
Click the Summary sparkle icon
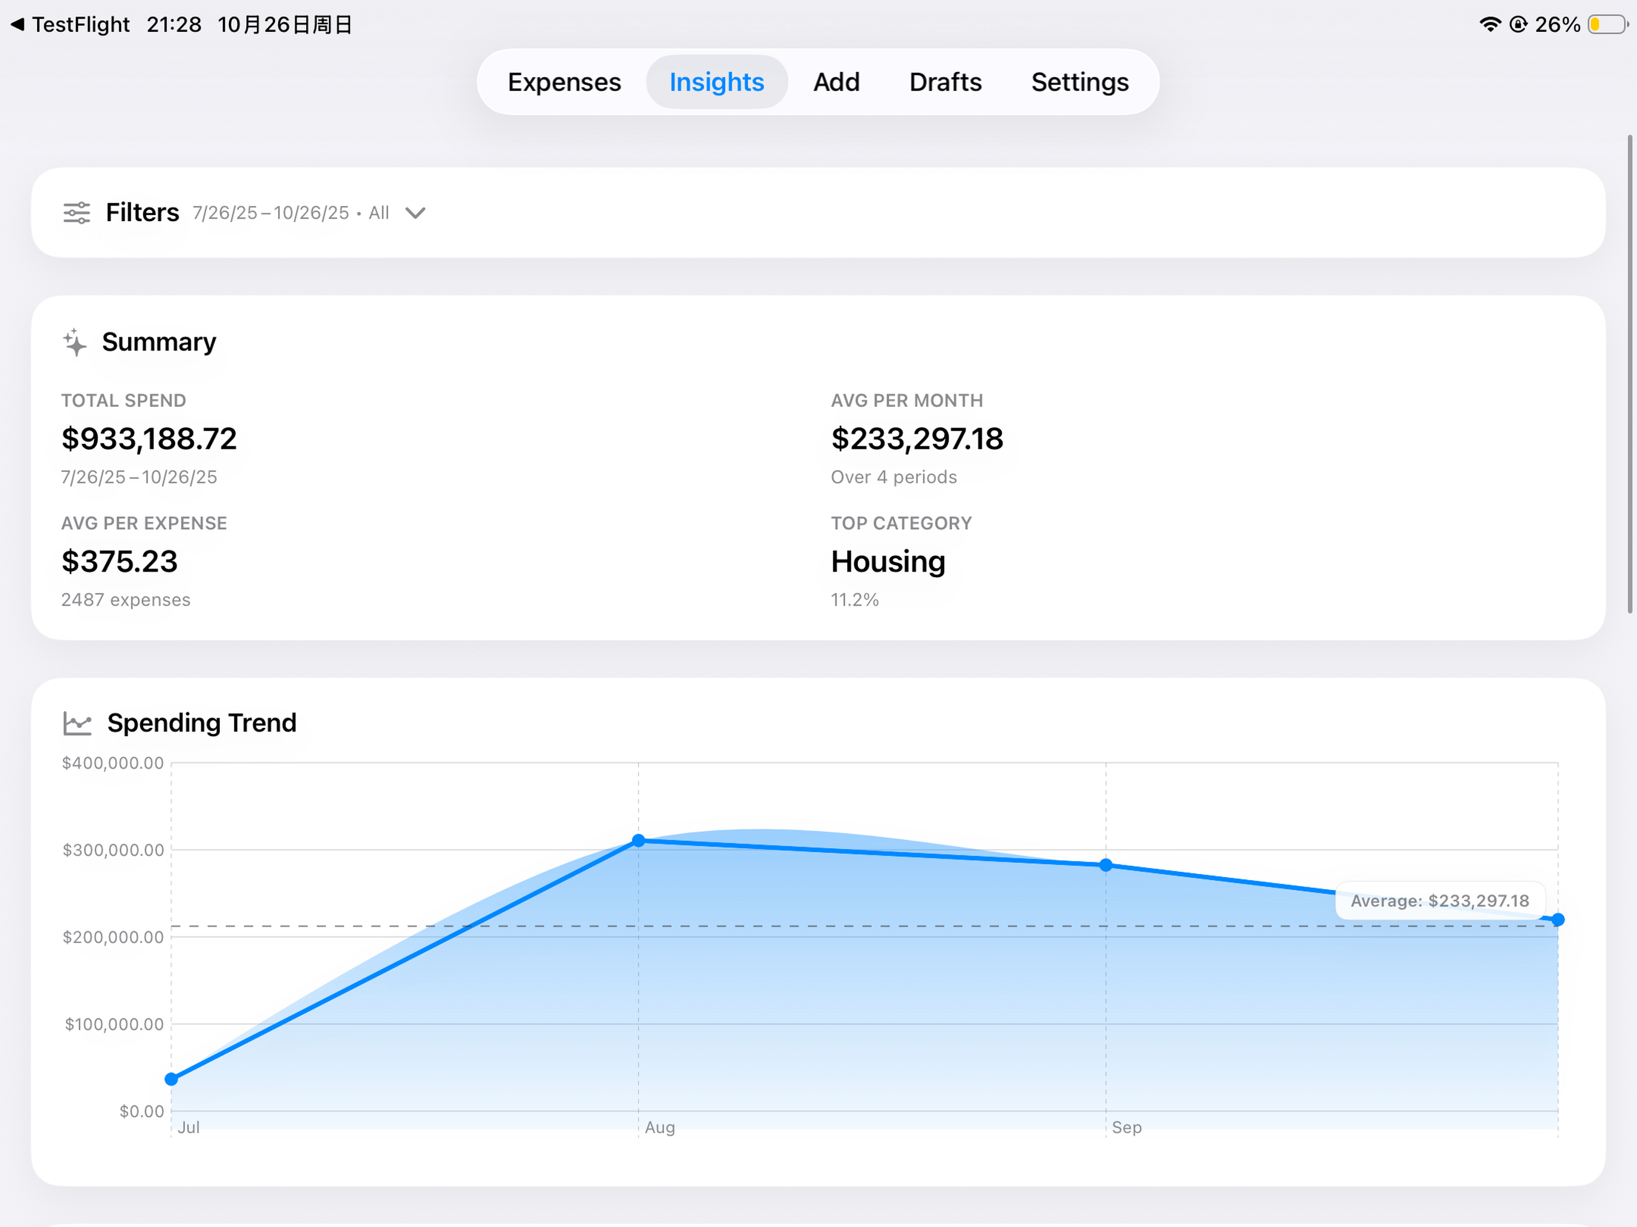click(x=75, y=342)
